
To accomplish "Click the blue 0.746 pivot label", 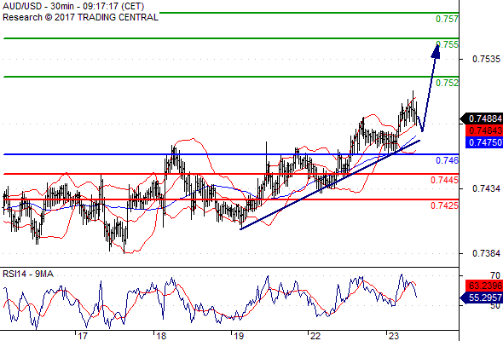I will point(447,160).
